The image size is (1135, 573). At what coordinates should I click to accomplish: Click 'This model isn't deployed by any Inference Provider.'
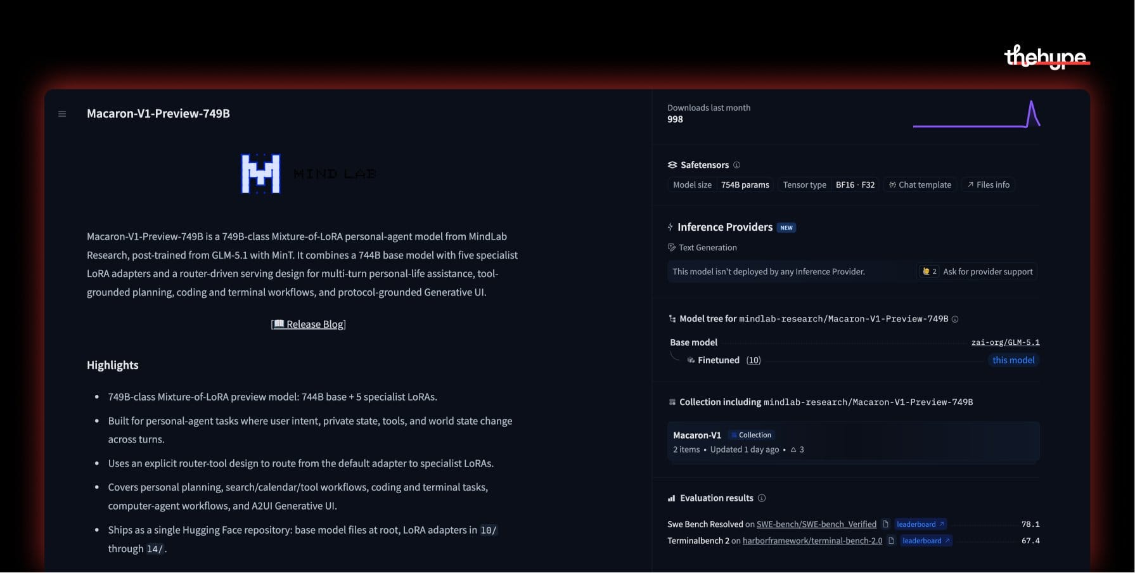click(769, 271)
